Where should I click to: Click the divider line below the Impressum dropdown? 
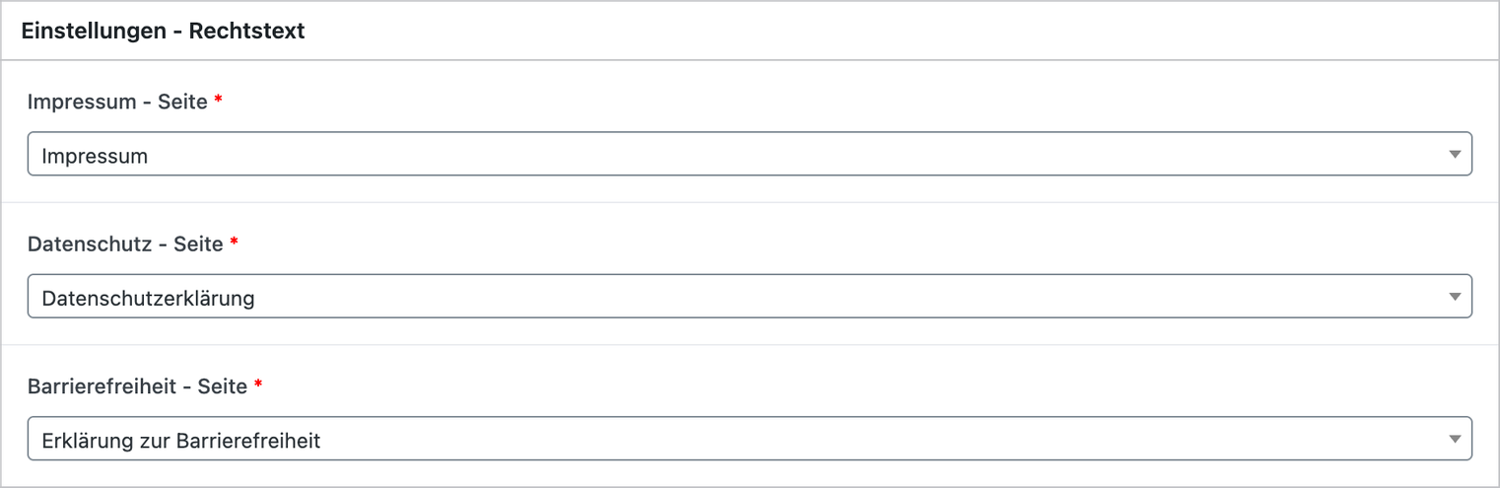pos(750,203)
